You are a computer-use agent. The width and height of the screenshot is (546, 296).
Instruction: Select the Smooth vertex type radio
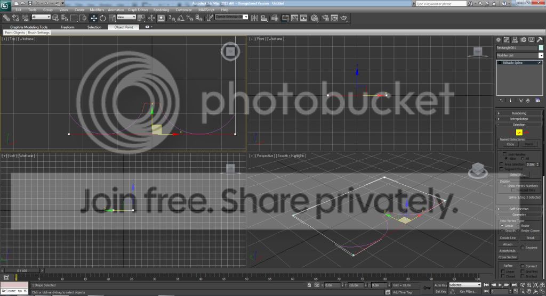point(502,231)
